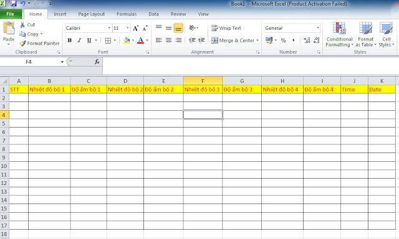Toggle Underline formatting
Viewport: 399px width, 239px height.
coord(89,40)
